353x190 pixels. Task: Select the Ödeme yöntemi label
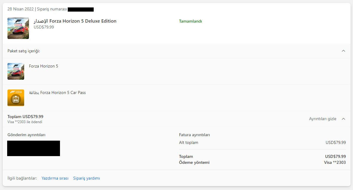194,163
